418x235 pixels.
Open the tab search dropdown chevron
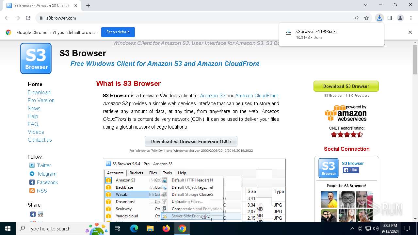[x=365, y=5]
